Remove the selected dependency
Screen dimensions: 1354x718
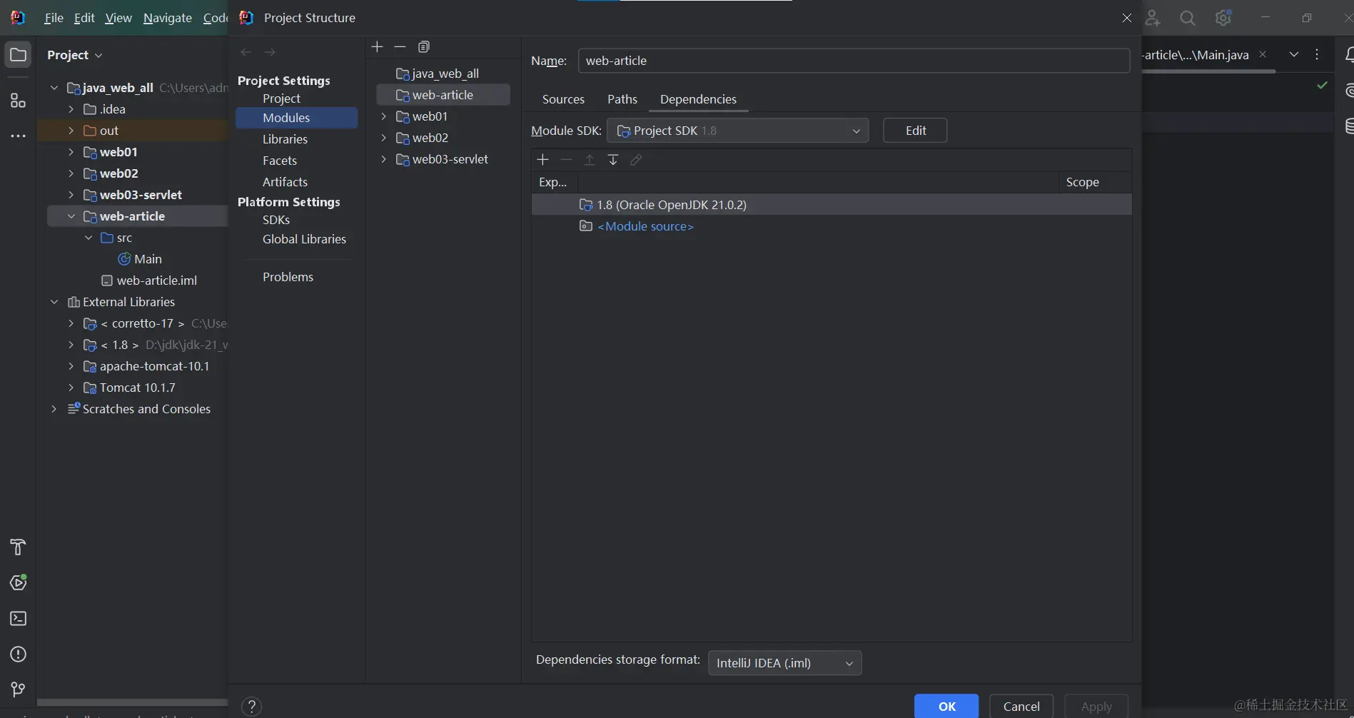(567, 160)
